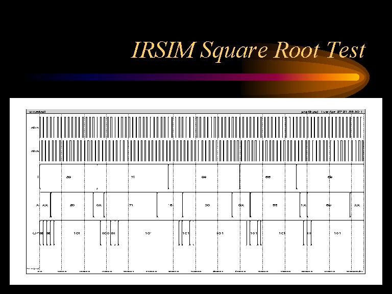This screenshot has width=392, height=294.
Task: Select the A signal row label
Action: coord(37,205)
